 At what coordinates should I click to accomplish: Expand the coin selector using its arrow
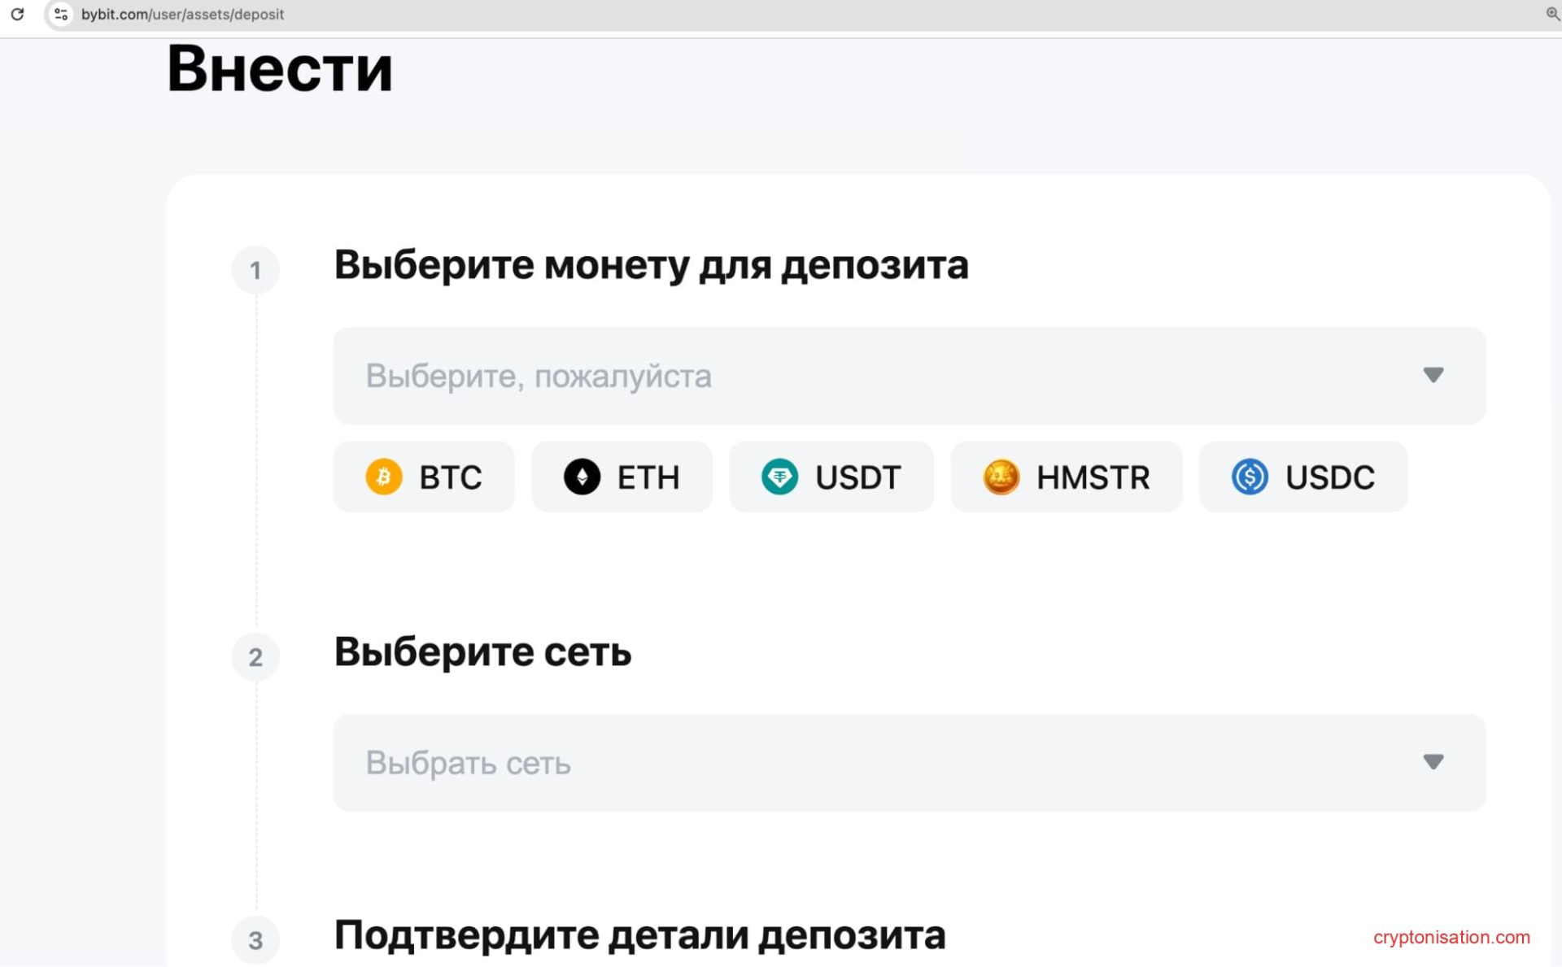[1433, 375]
